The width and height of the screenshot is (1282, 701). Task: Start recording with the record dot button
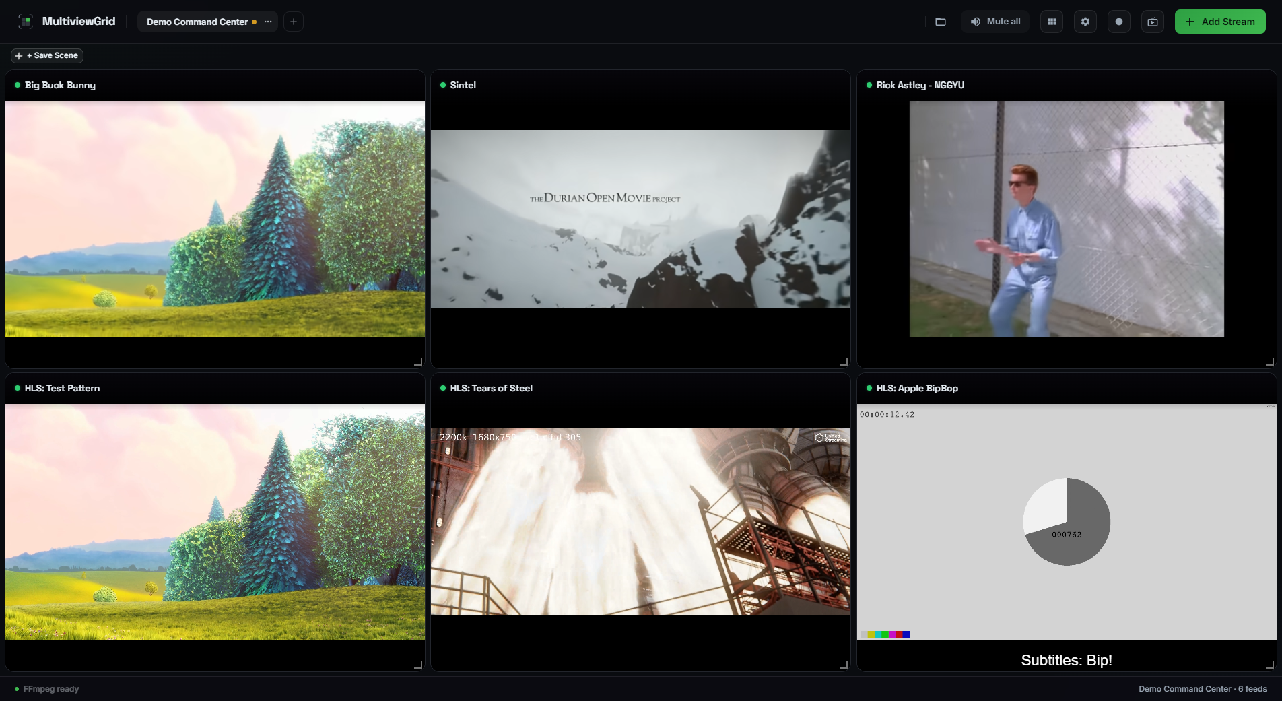[x=1119, y=22]
